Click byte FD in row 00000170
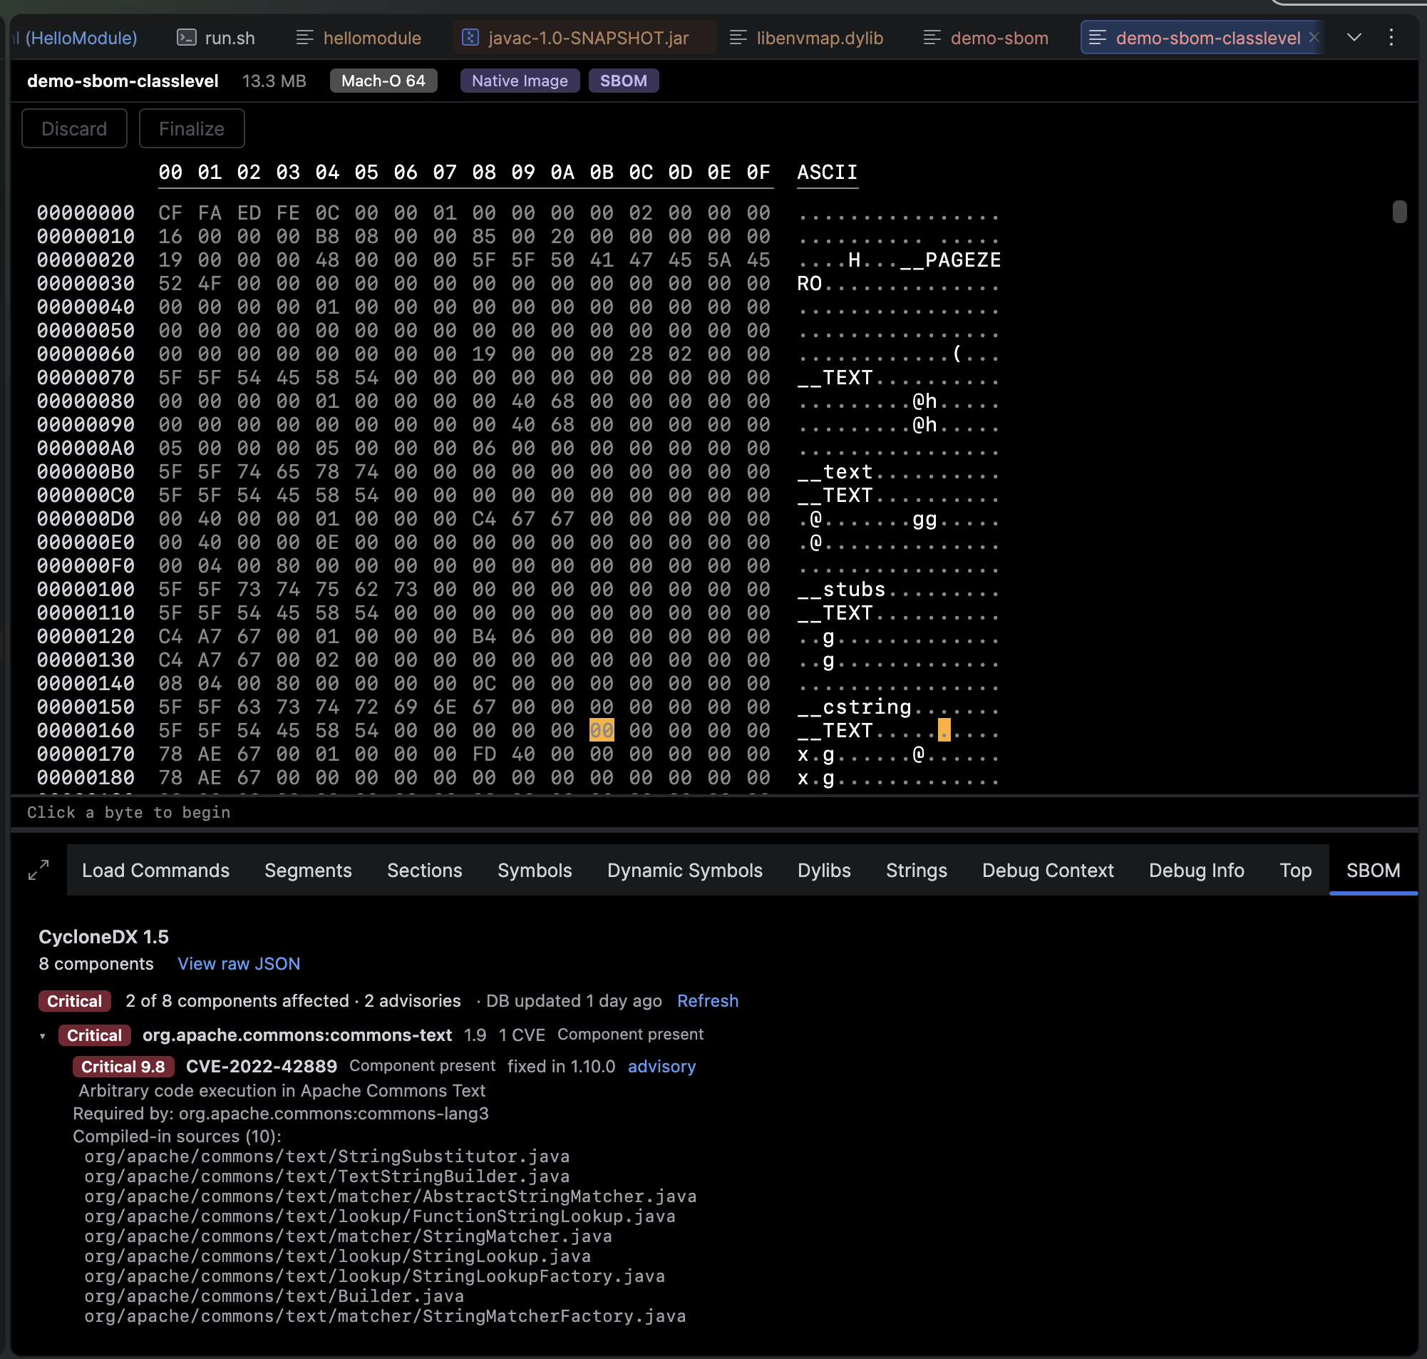This screenshot has width=1427, height=1359. 484,754
